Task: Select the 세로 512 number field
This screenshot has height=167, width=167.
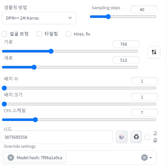Action: [126, 60]
